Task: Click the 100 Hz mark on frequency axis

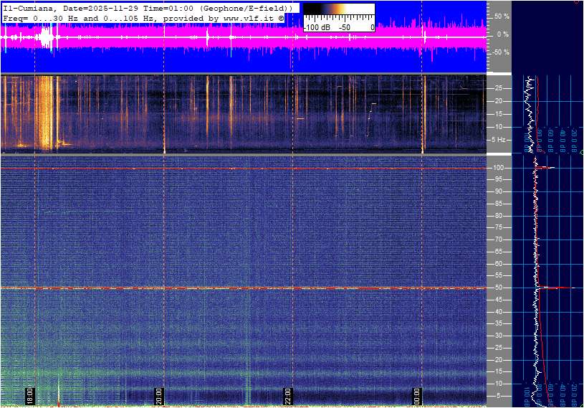Action: click(x=498, y=168)
